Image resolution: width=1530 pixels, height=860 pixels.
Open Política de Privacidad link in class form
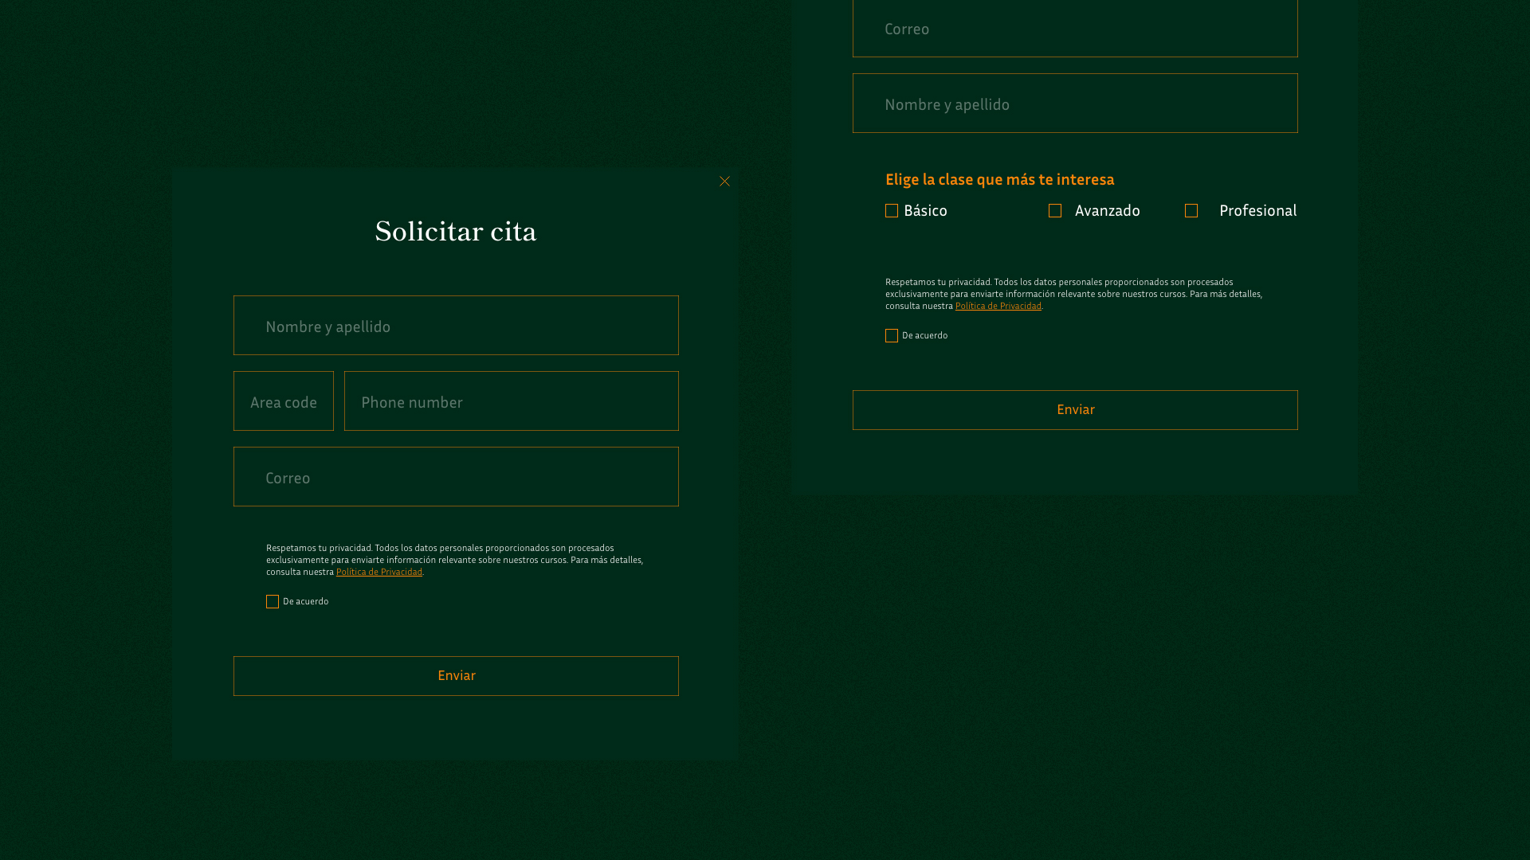998,306
